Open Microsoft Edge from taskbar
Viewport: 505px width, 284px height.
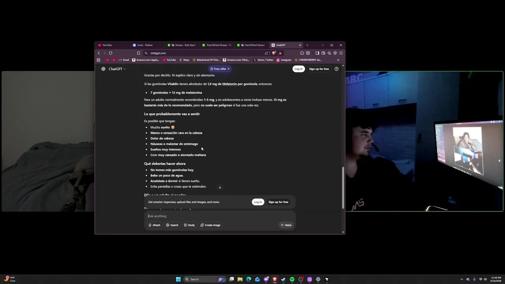point(249,279)
